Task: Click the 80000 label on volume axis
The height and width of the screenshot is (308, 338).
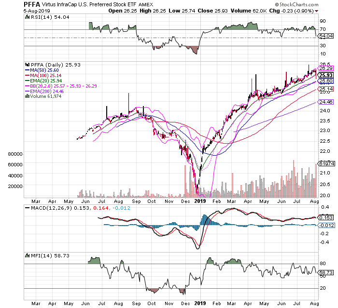Action: (x=15, y=154)
